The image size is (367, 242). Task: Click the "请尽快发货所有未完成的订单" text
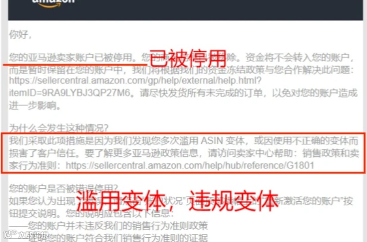click(201, 93)
